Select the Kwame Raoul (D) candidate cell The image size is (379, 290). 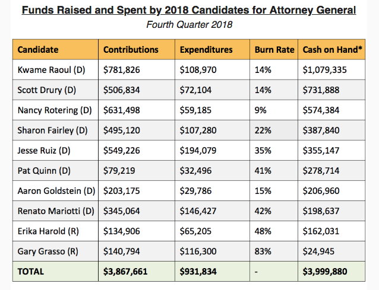(x=52, y=70)
